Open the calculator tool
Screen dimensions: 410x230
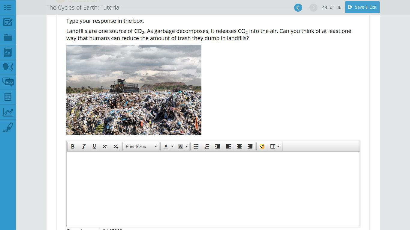8,97
